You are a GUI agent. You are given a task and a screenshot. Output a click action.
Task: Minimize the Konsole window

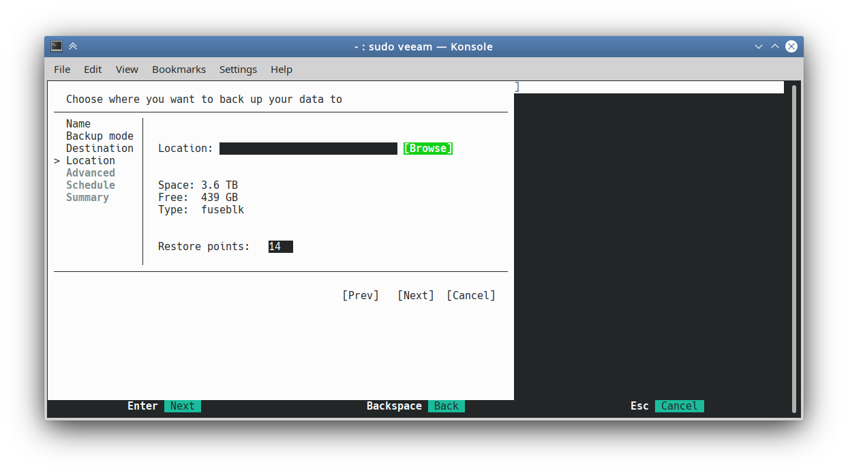[759, 46]
